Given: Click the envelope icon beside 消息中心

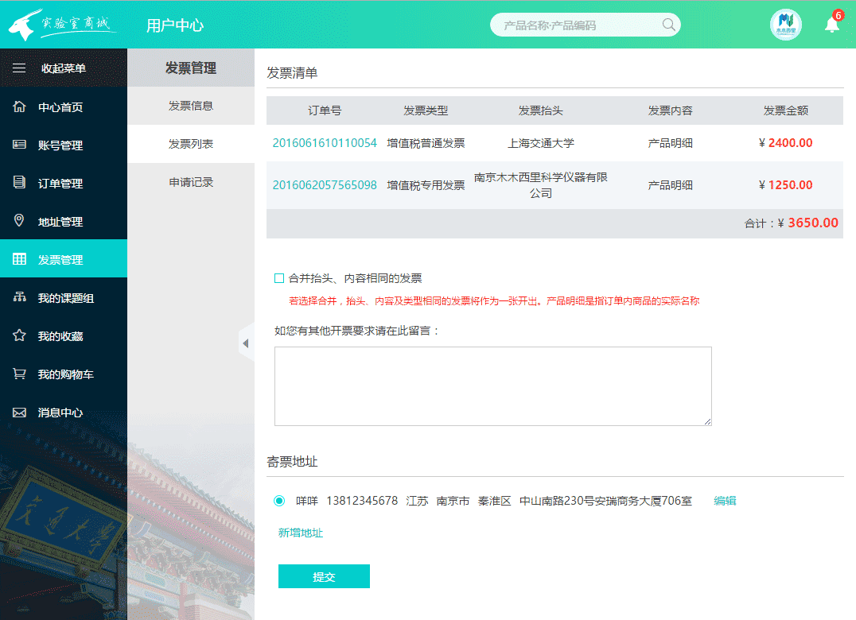Looking at the screenshot, I should tap(19, 413).
